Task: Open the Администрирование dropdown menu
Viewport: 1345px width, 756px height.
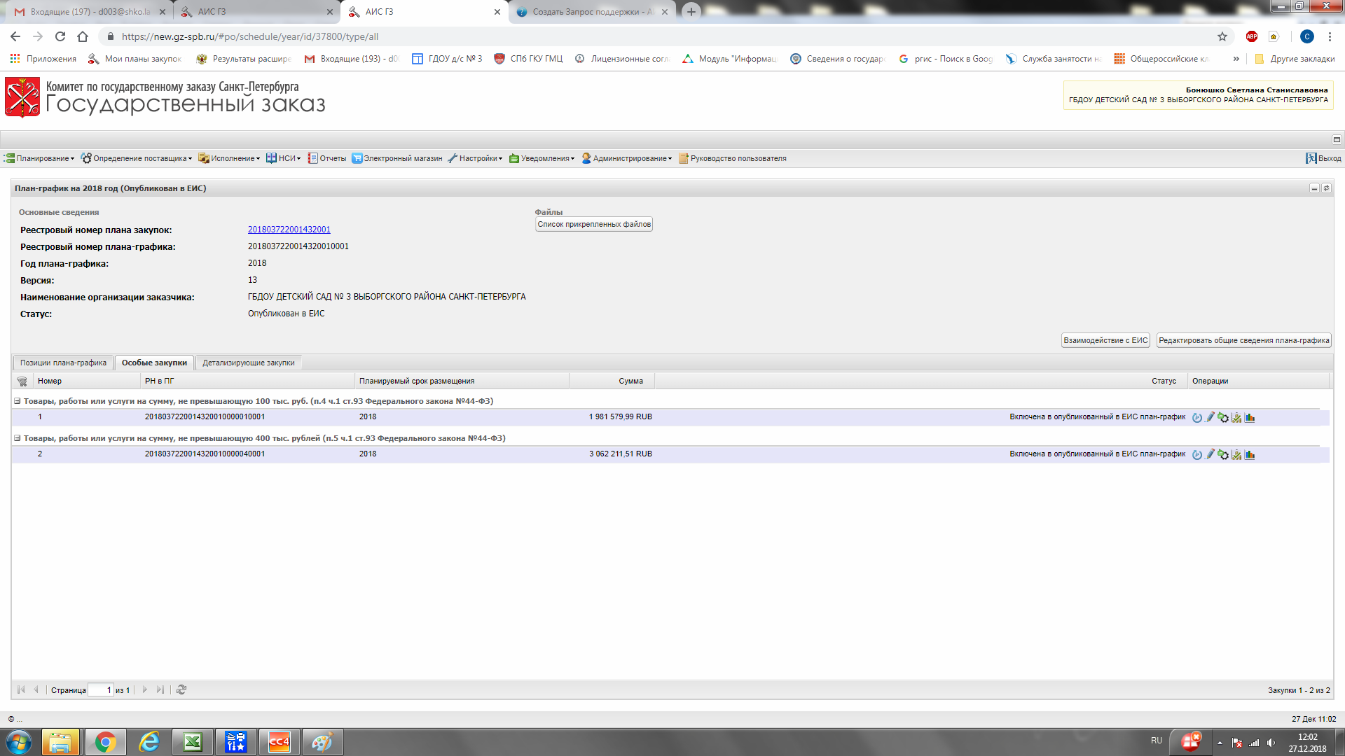Action: point(626,158)
